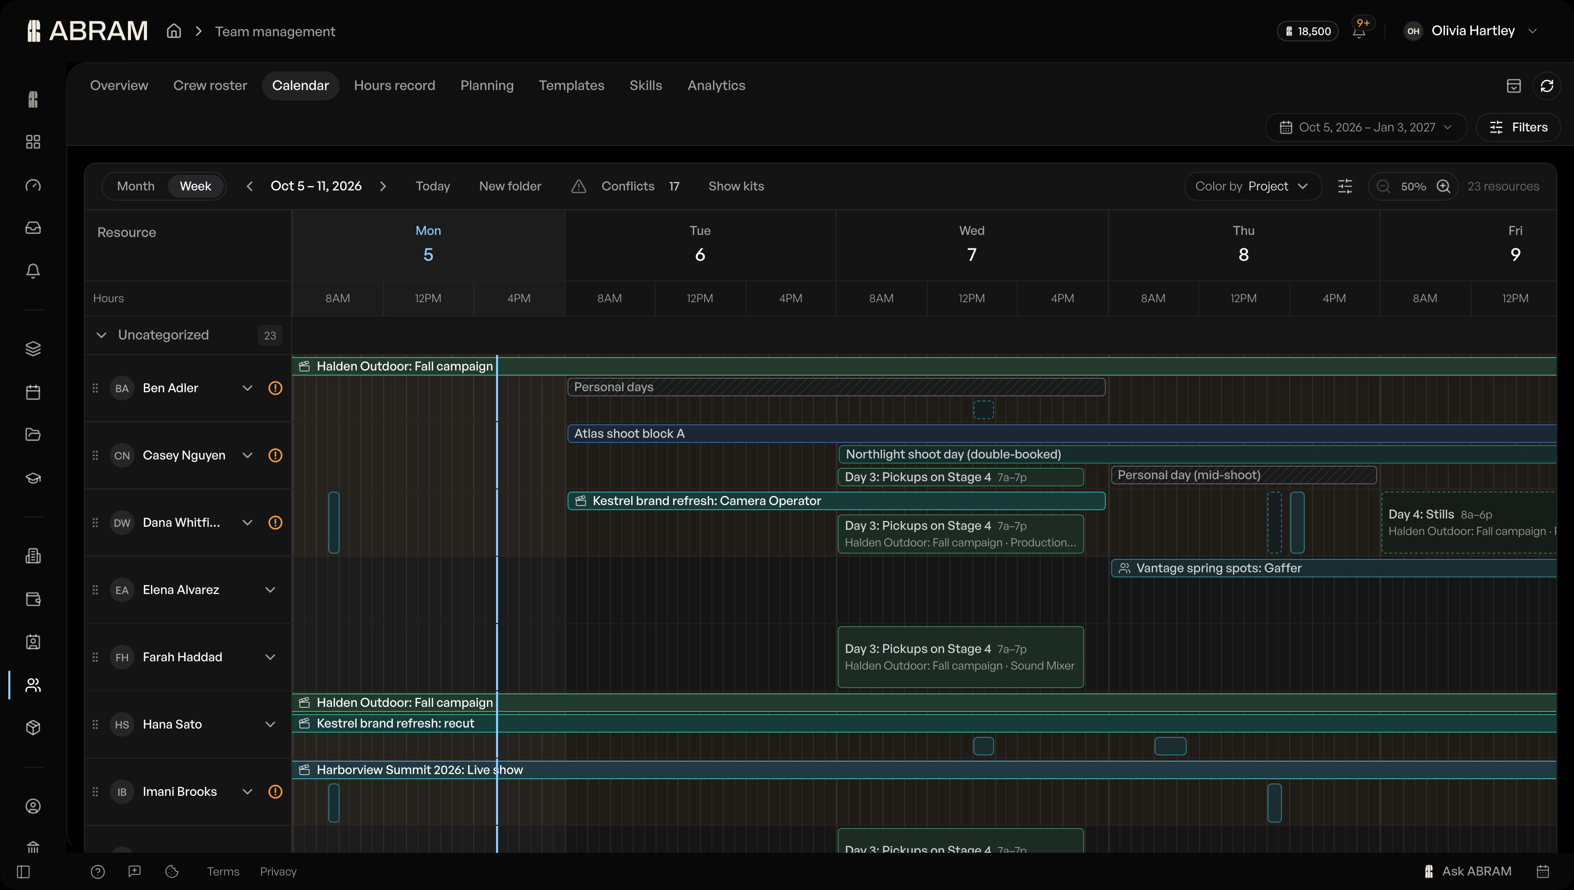Click the refresh icon in tab bar
1574x890 pixels.
[1547, 86]
